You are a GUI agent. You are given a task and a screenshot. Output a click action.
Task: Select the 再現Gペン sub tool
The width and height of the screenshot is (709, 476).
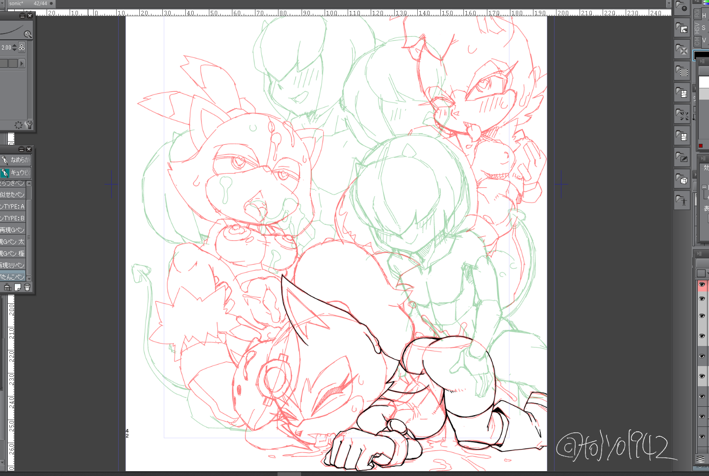[13, 230]
